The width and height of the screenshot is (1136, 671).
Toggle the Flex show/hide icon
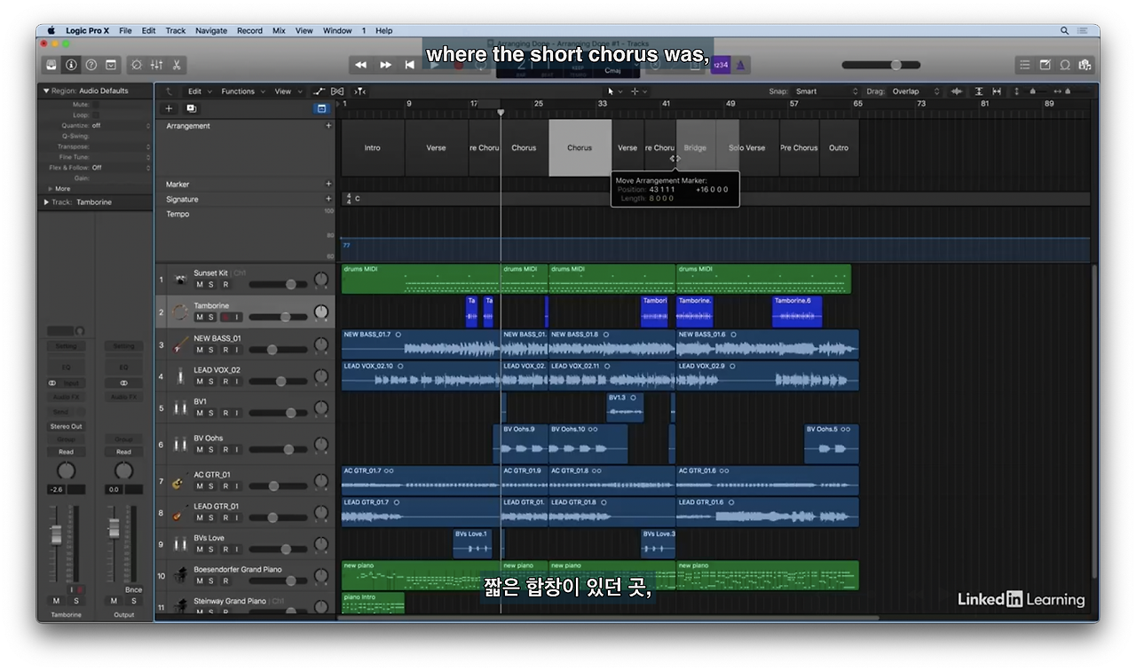click(x=337, y=91)
